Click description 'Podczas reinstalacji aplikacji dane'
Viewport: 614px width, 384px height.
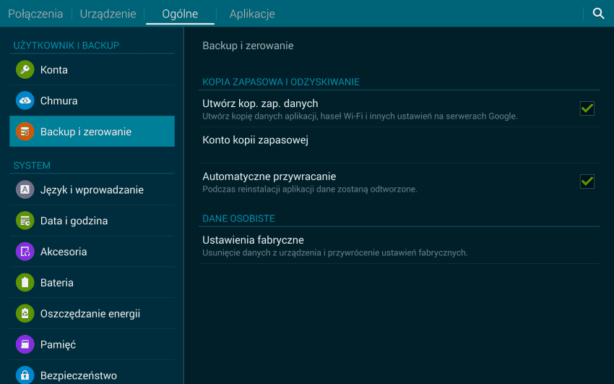tap(310, 189)
